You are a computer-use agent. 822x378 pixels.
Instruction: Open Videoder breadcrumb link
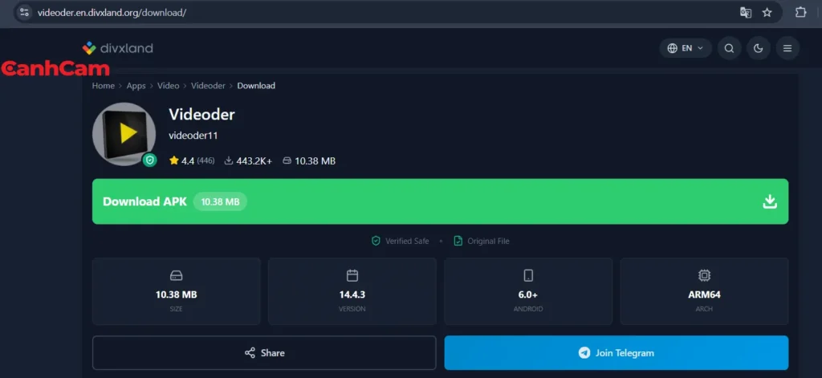pos(208,85)
